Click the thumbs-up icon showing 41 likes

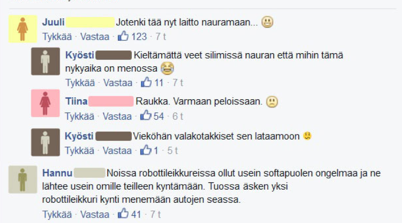(x=123, y=213)
